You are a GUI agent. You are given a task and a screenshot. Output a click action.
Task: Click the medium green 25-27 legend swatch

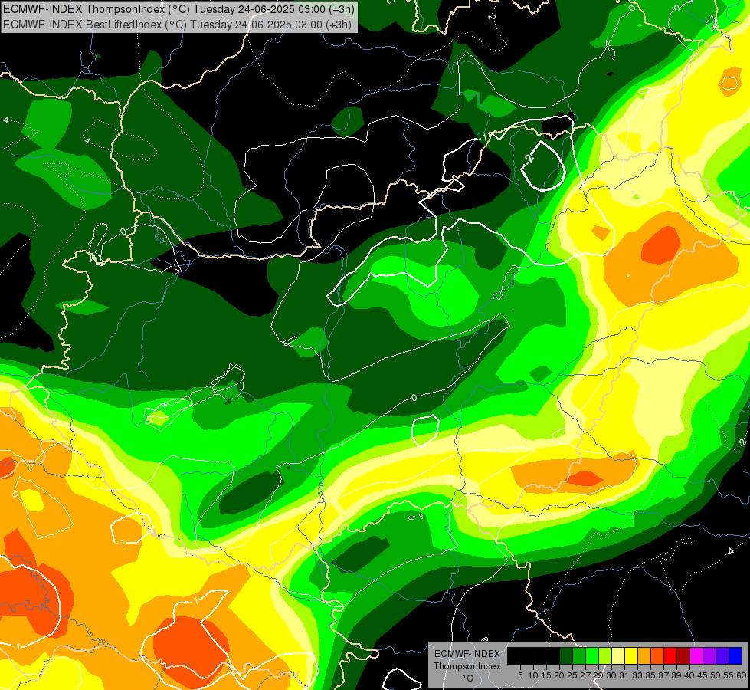(x=579, y=655)
